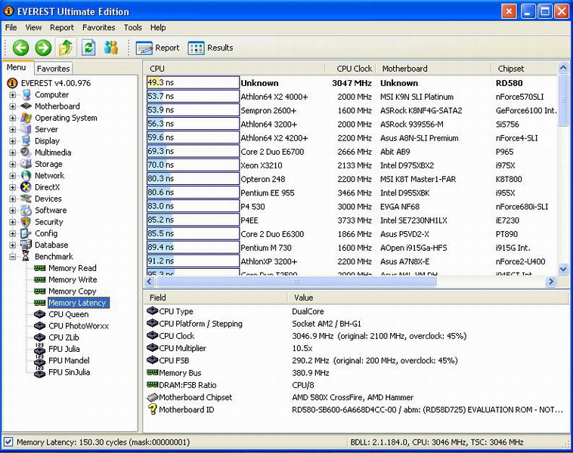The image size is (573, 453).
Task: Select the Athlon64 X2 4000+ result row
Action: pos(352,97)
